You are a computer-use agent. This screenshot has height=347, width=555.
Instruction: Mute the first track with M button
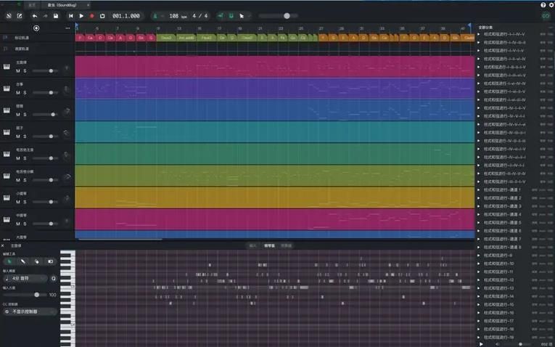(x=18, y=71)
